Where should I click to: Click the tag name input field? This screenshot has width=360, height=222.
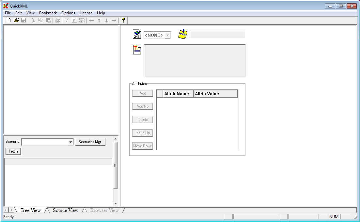[x=217, y=35]
